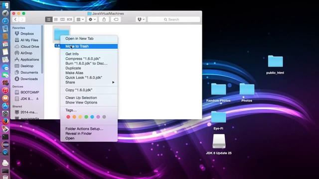Open Terminal icon in Dock
This screenshot has width=319, height=179.
(5, 137)
